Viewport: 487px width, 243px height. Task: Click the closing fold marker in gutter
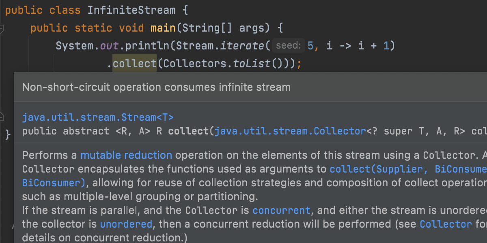pyautogui.click(x=2, y=117)
